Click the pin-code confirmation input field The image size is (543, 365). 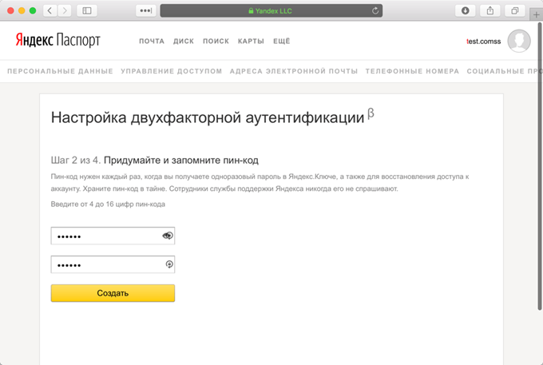113,264
